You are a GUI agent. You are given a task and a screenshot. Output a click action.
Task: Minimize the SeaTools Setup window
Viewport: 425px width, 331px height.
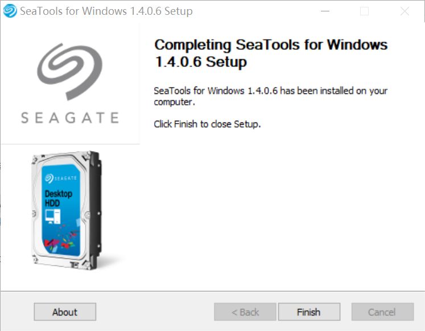click(325, 11)
